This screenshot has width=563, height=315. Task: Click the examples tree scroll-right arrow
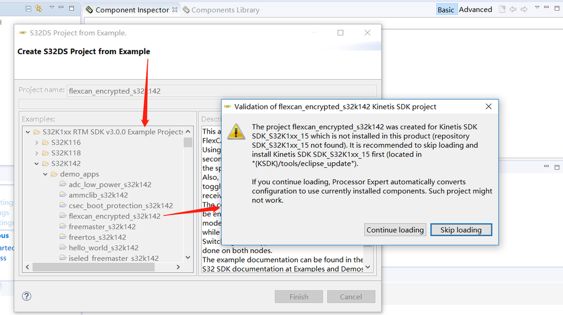(178, 267)
